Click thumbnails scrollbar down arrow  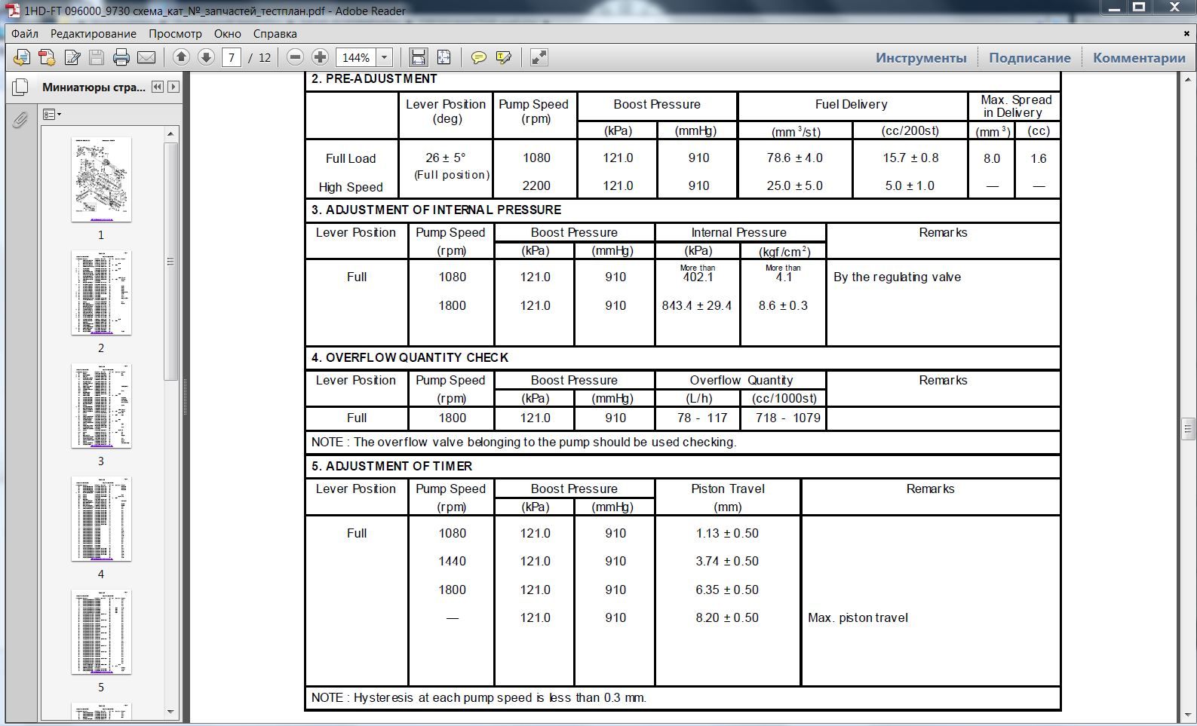tap(170, 712)
